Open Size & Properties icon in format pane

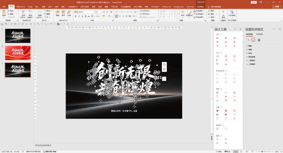tap(259, 40)
